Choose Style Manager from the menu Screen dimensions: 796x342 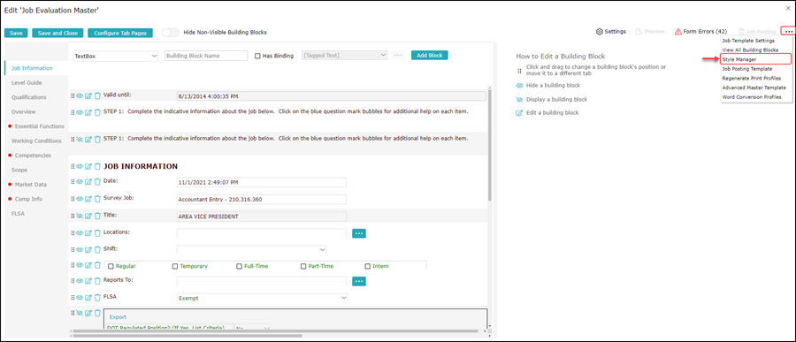tap(756, 59)
